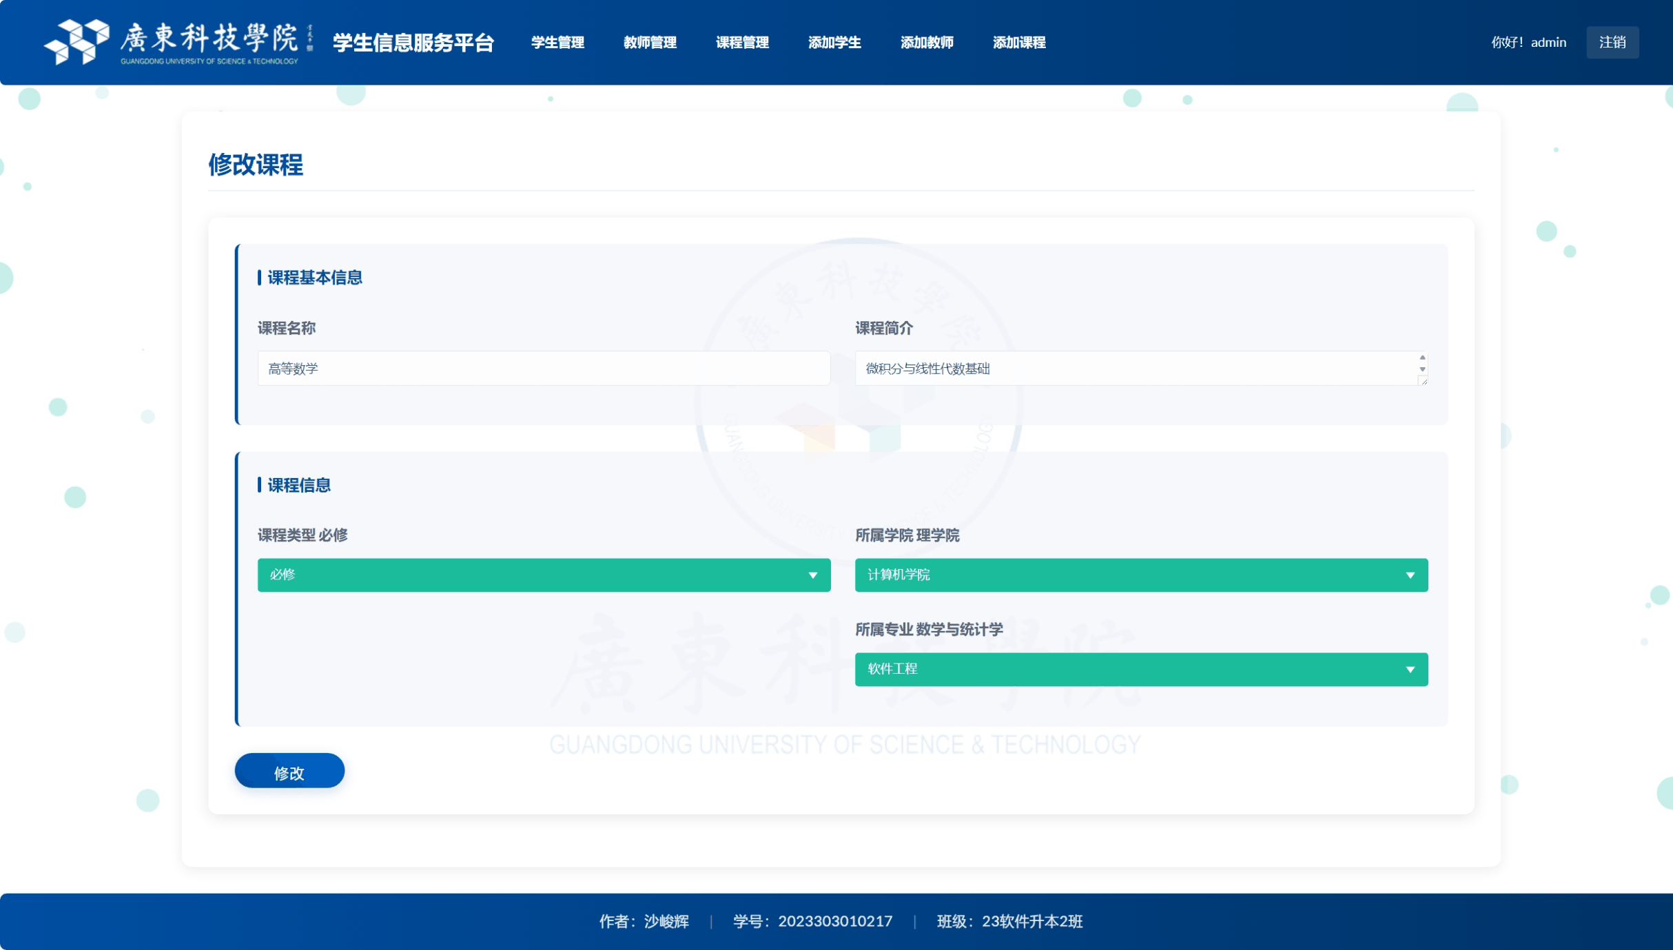The height and width of the screenshot is (950, 1673).
Task: Open the 所属学院 计算机学院 dropdown
Action: [x=1130, y=575]
